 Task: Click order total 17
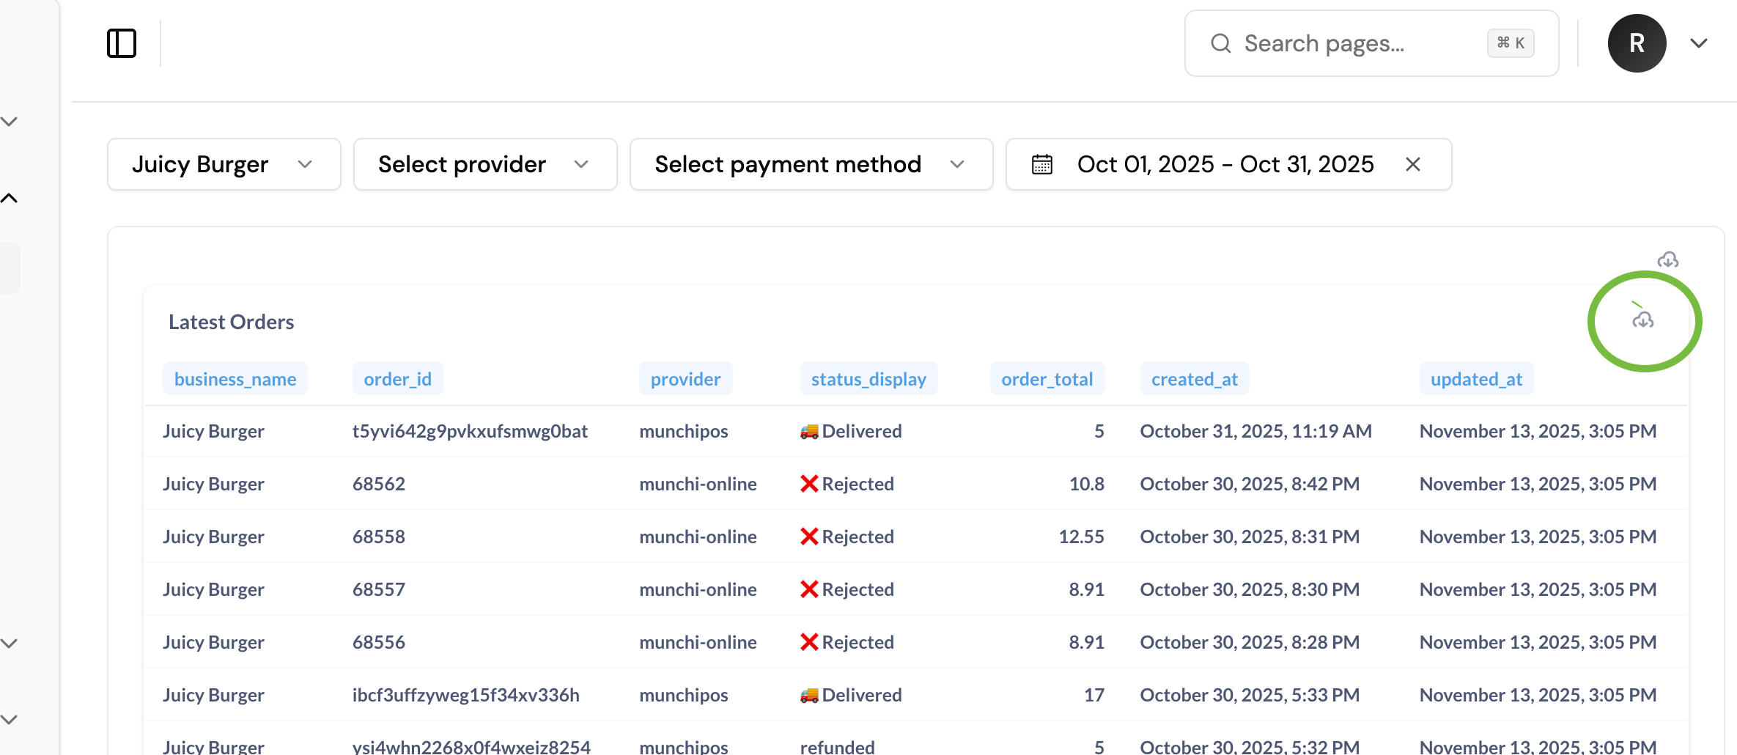tap(1094, 695)
